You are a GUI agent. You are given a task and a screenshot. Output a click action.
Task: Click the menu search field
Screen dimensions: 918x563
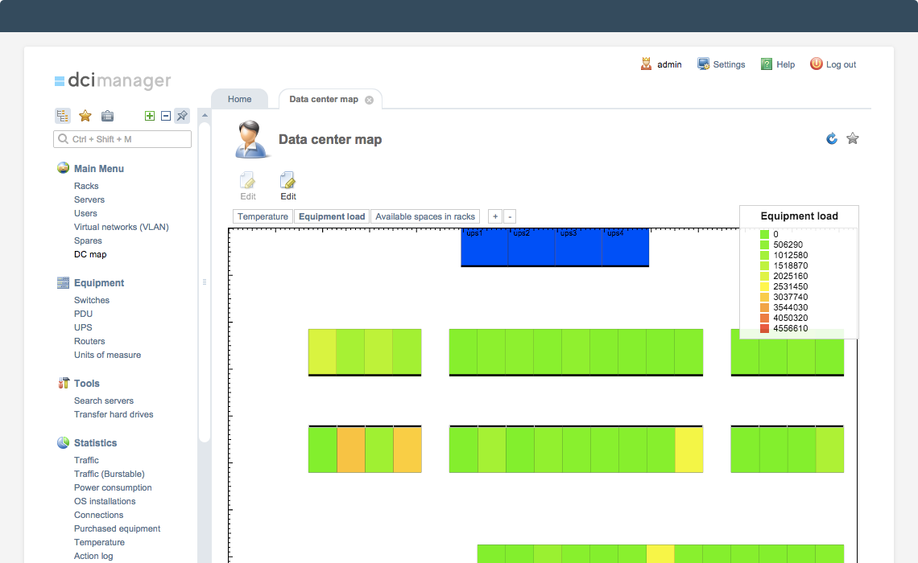tap(122, 139)
